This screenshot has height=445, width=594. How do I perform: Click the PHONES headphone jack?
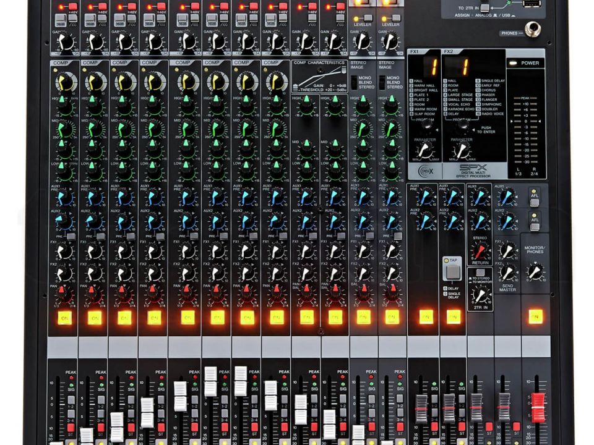[x=531, y=28]
